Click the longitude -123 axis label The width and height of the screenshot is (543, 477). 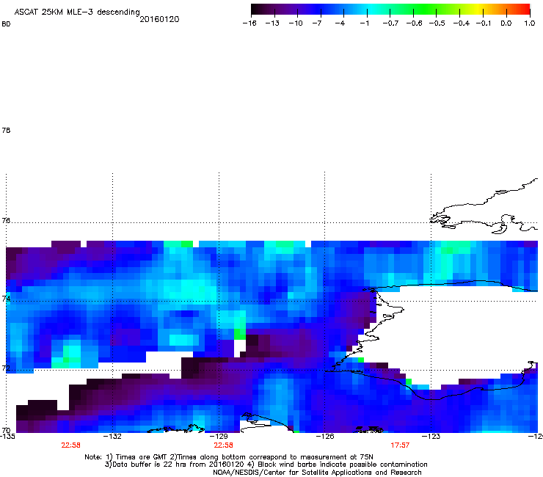click(x=431, y=436)
